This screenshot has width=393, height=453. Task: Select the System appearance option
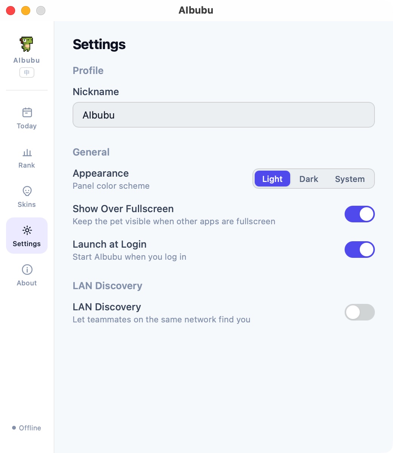pos(350,179)
